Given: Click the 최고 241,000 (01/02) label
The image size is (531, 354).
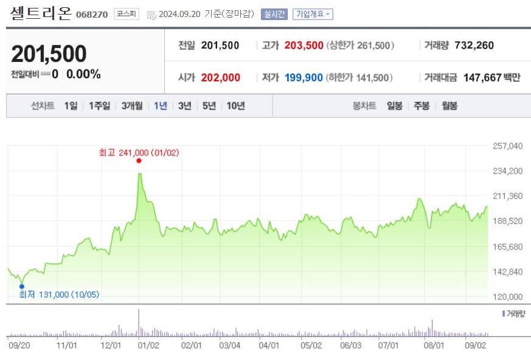Looking at the screenshot, I should pos(139,152).
